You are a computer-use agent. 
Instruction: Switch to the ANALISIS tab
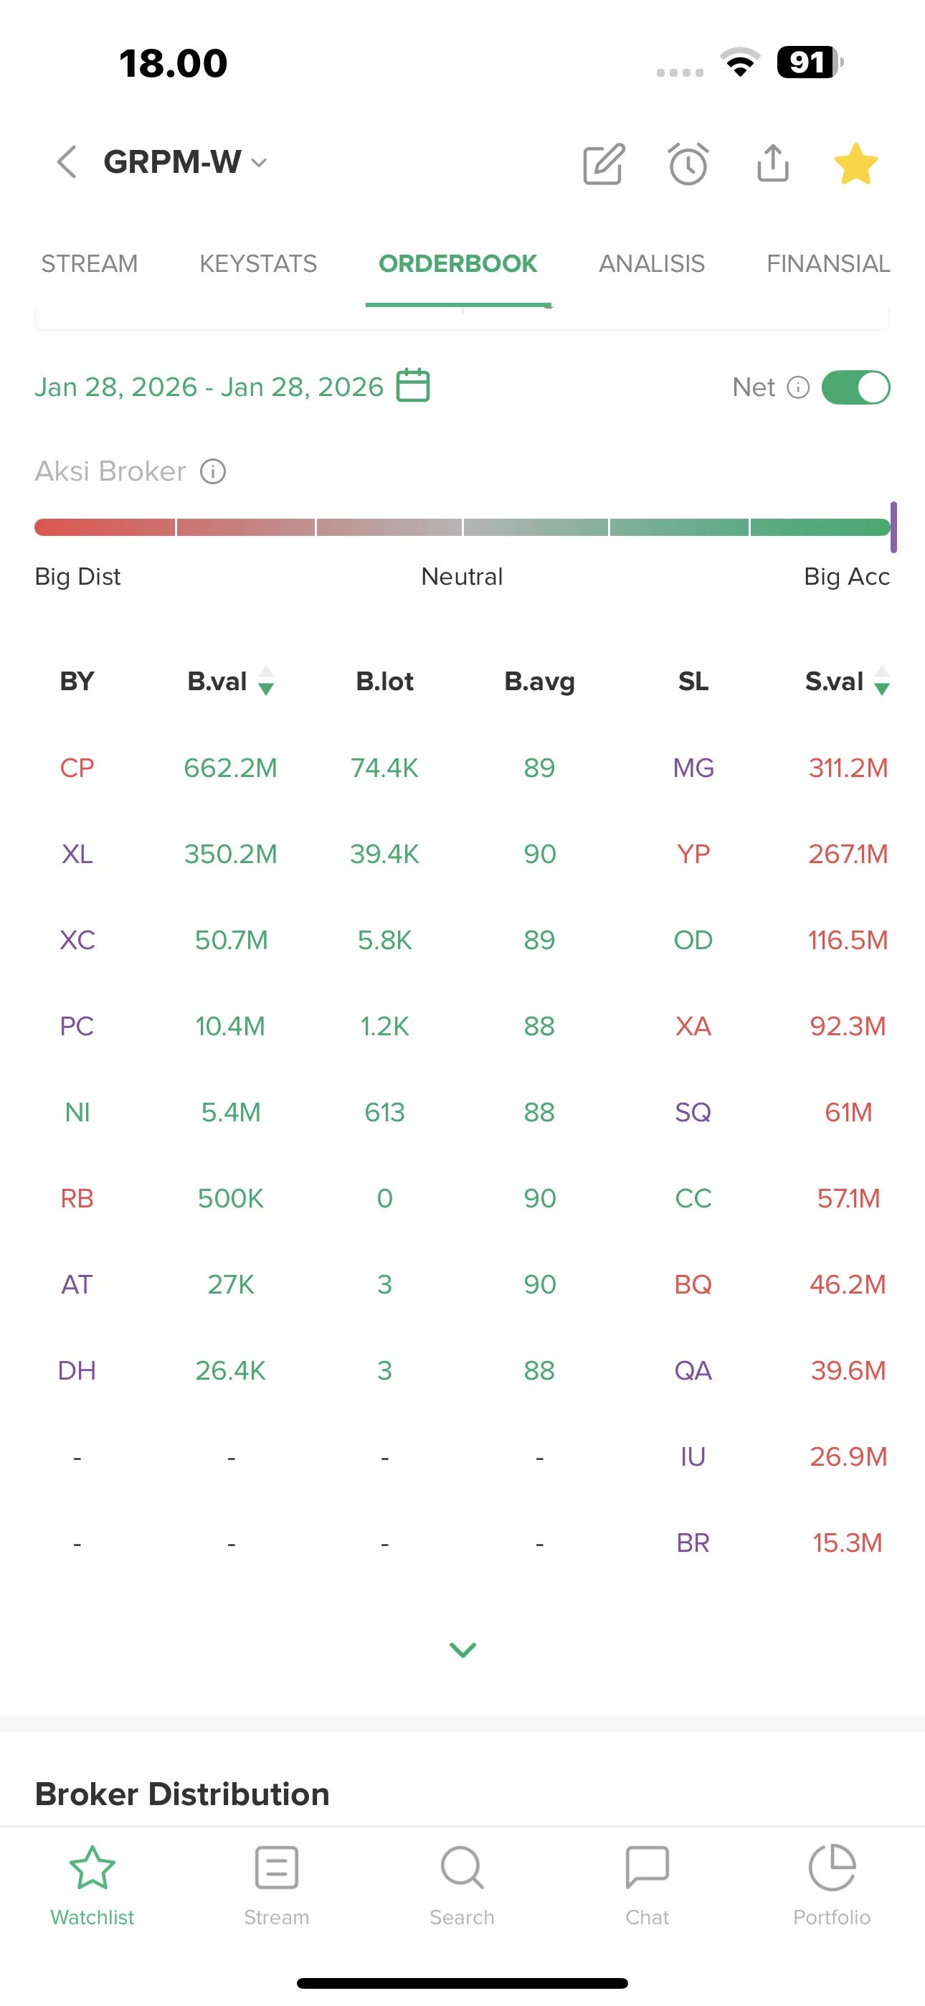(651, 264)
